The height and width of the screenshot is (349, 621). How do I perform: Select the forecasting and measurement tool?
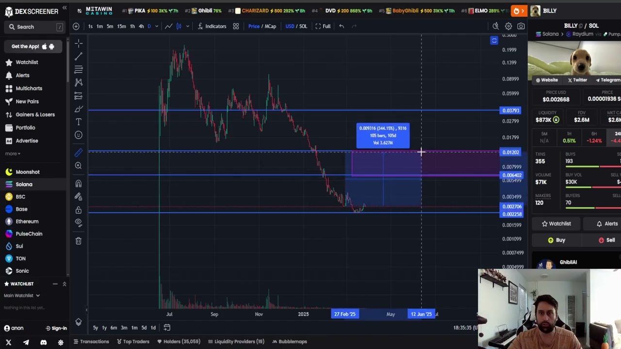coord(79,95)
